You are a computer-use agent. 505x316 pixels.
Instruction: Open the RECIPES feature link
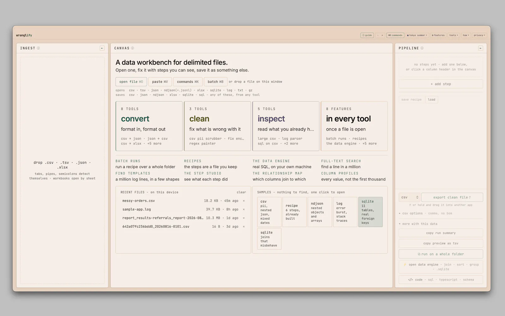tap(211, 164)
